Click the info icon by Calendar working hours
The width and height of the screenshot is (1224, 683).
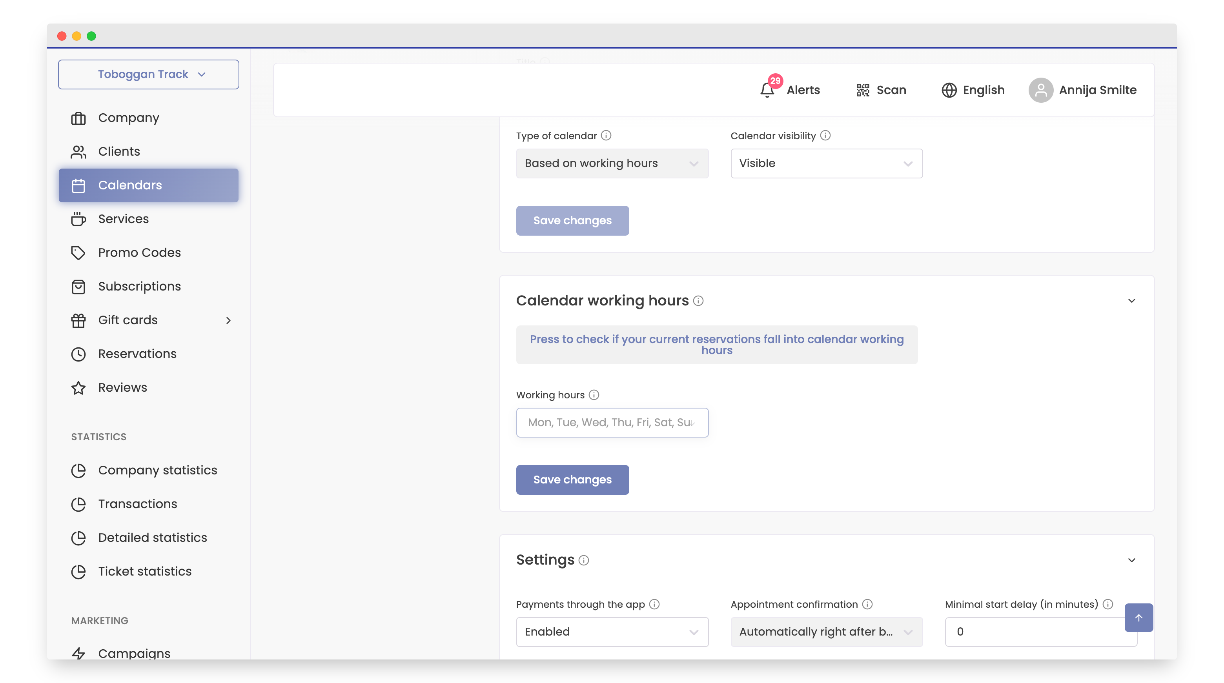[x=698, y=301]
